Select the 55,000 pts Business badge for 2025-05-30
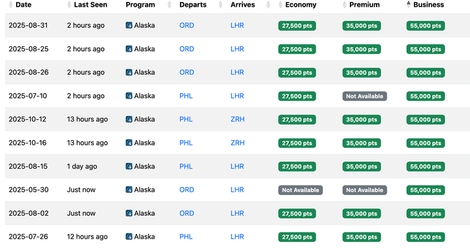This screenshot has height=248, width=470. [x=426, y=190]
